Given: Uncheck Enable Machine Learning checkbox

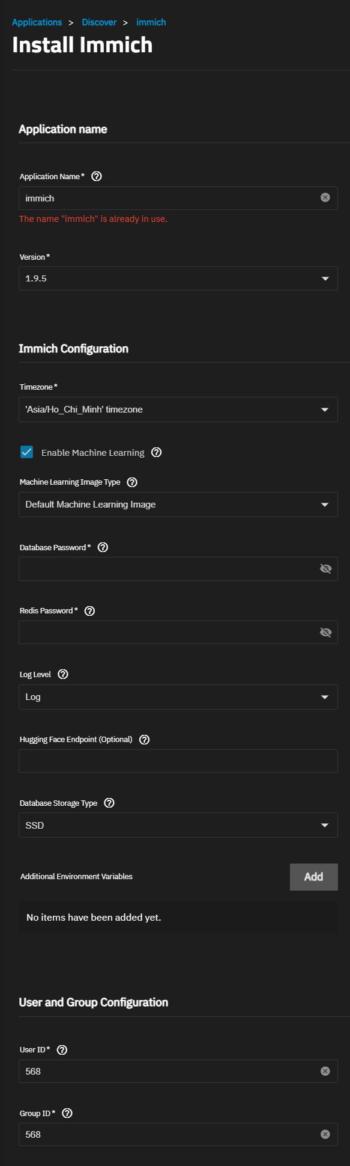Looking at the screenshot, I should click(x=27, y=452).
